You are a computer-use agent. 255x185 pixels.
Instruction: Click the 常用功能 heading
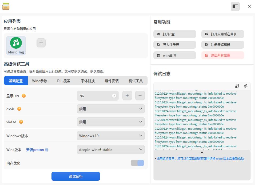(x=162, y=22)
